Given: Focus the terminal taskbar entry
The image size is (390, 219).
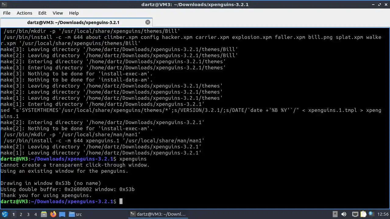Looking at the screenshot, I should coord(158,214).
